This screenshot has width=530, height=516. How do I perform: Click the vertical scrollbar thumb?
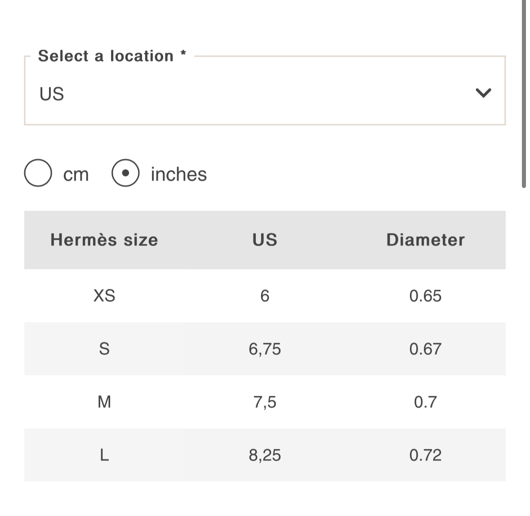pos(524,94)
